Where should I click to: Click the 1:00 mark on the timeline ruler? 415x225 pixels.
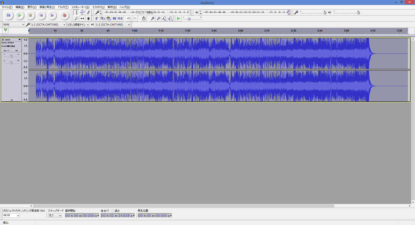click(x=135, y=31)
